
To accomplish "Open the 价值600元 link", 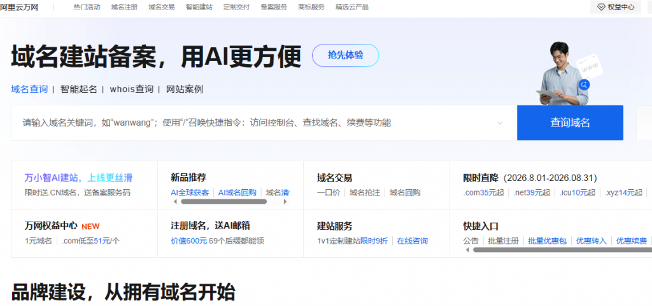I will click(x=188, y=241).
